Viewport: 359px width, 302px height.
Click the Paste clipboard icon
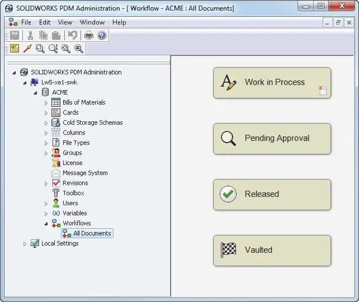click(x=56, y=35)
